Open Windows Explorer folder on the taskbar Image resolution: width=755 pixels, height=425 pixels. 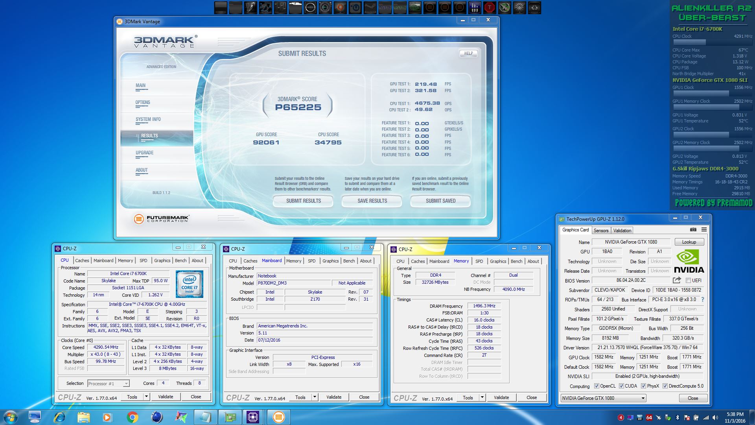pos(84,417)
